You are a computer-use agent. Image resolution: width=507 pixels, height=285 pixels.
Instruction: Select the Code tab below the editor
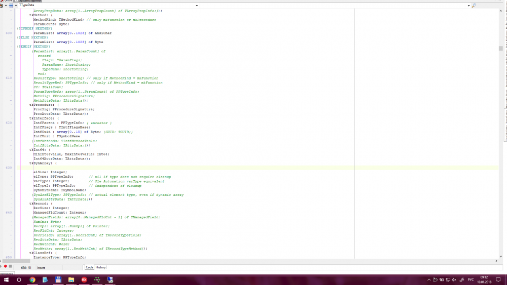coord(89,267)
